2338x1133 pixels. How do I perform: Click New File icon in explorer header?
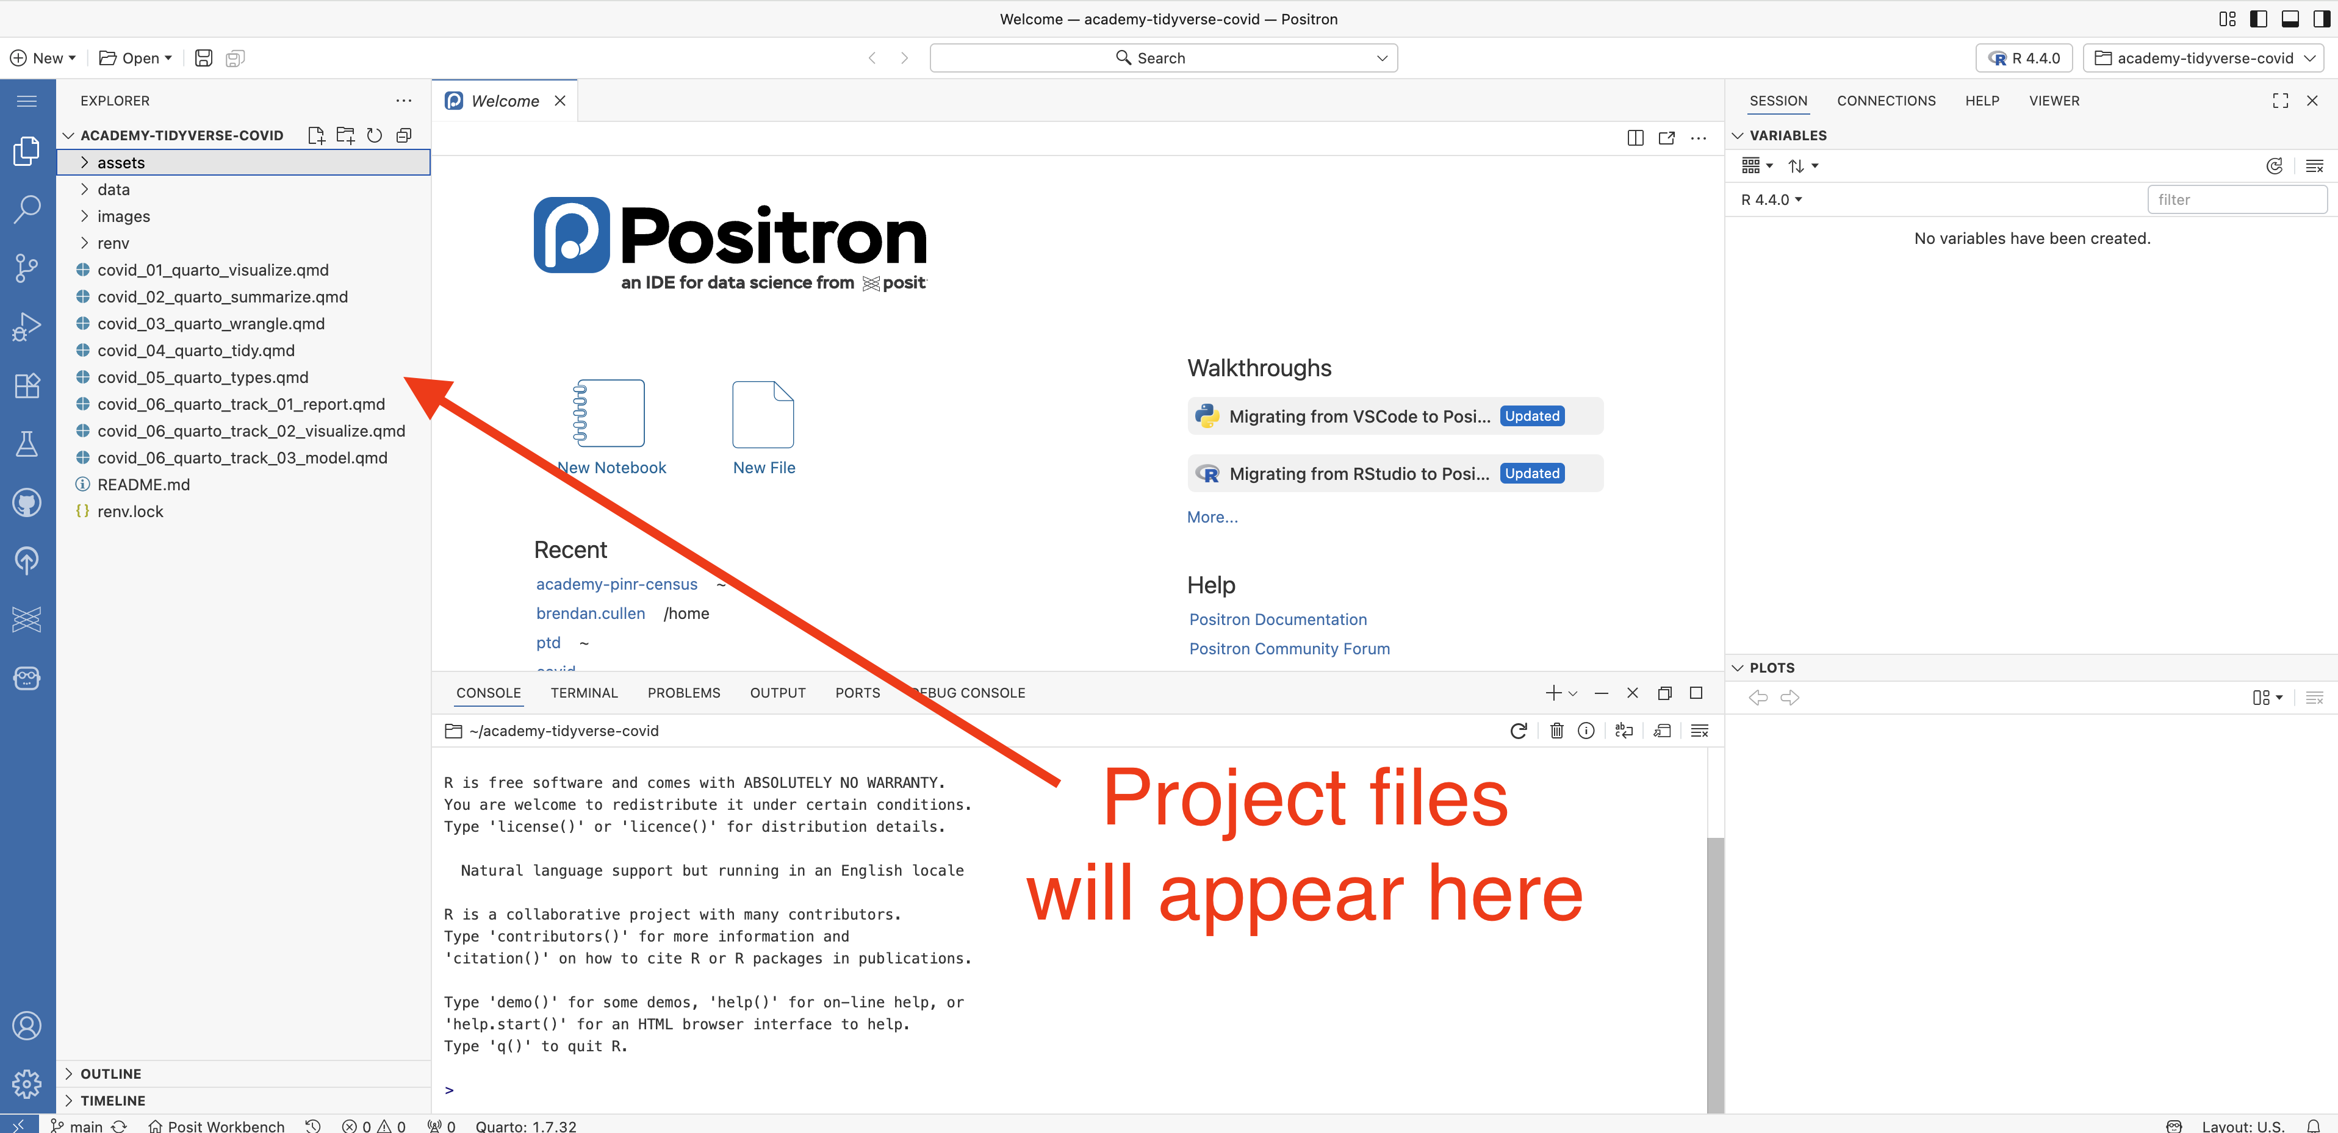click(x=316, y=135)
